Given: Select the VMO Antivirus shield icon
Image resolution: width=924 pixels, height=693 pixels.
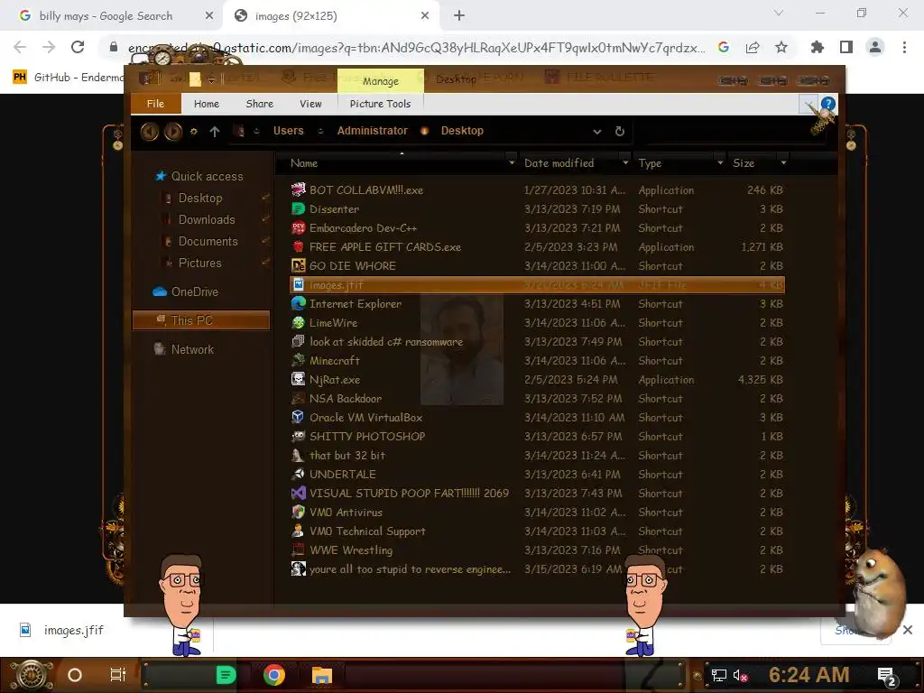Looking at the screenshot, I should point(298,513).
